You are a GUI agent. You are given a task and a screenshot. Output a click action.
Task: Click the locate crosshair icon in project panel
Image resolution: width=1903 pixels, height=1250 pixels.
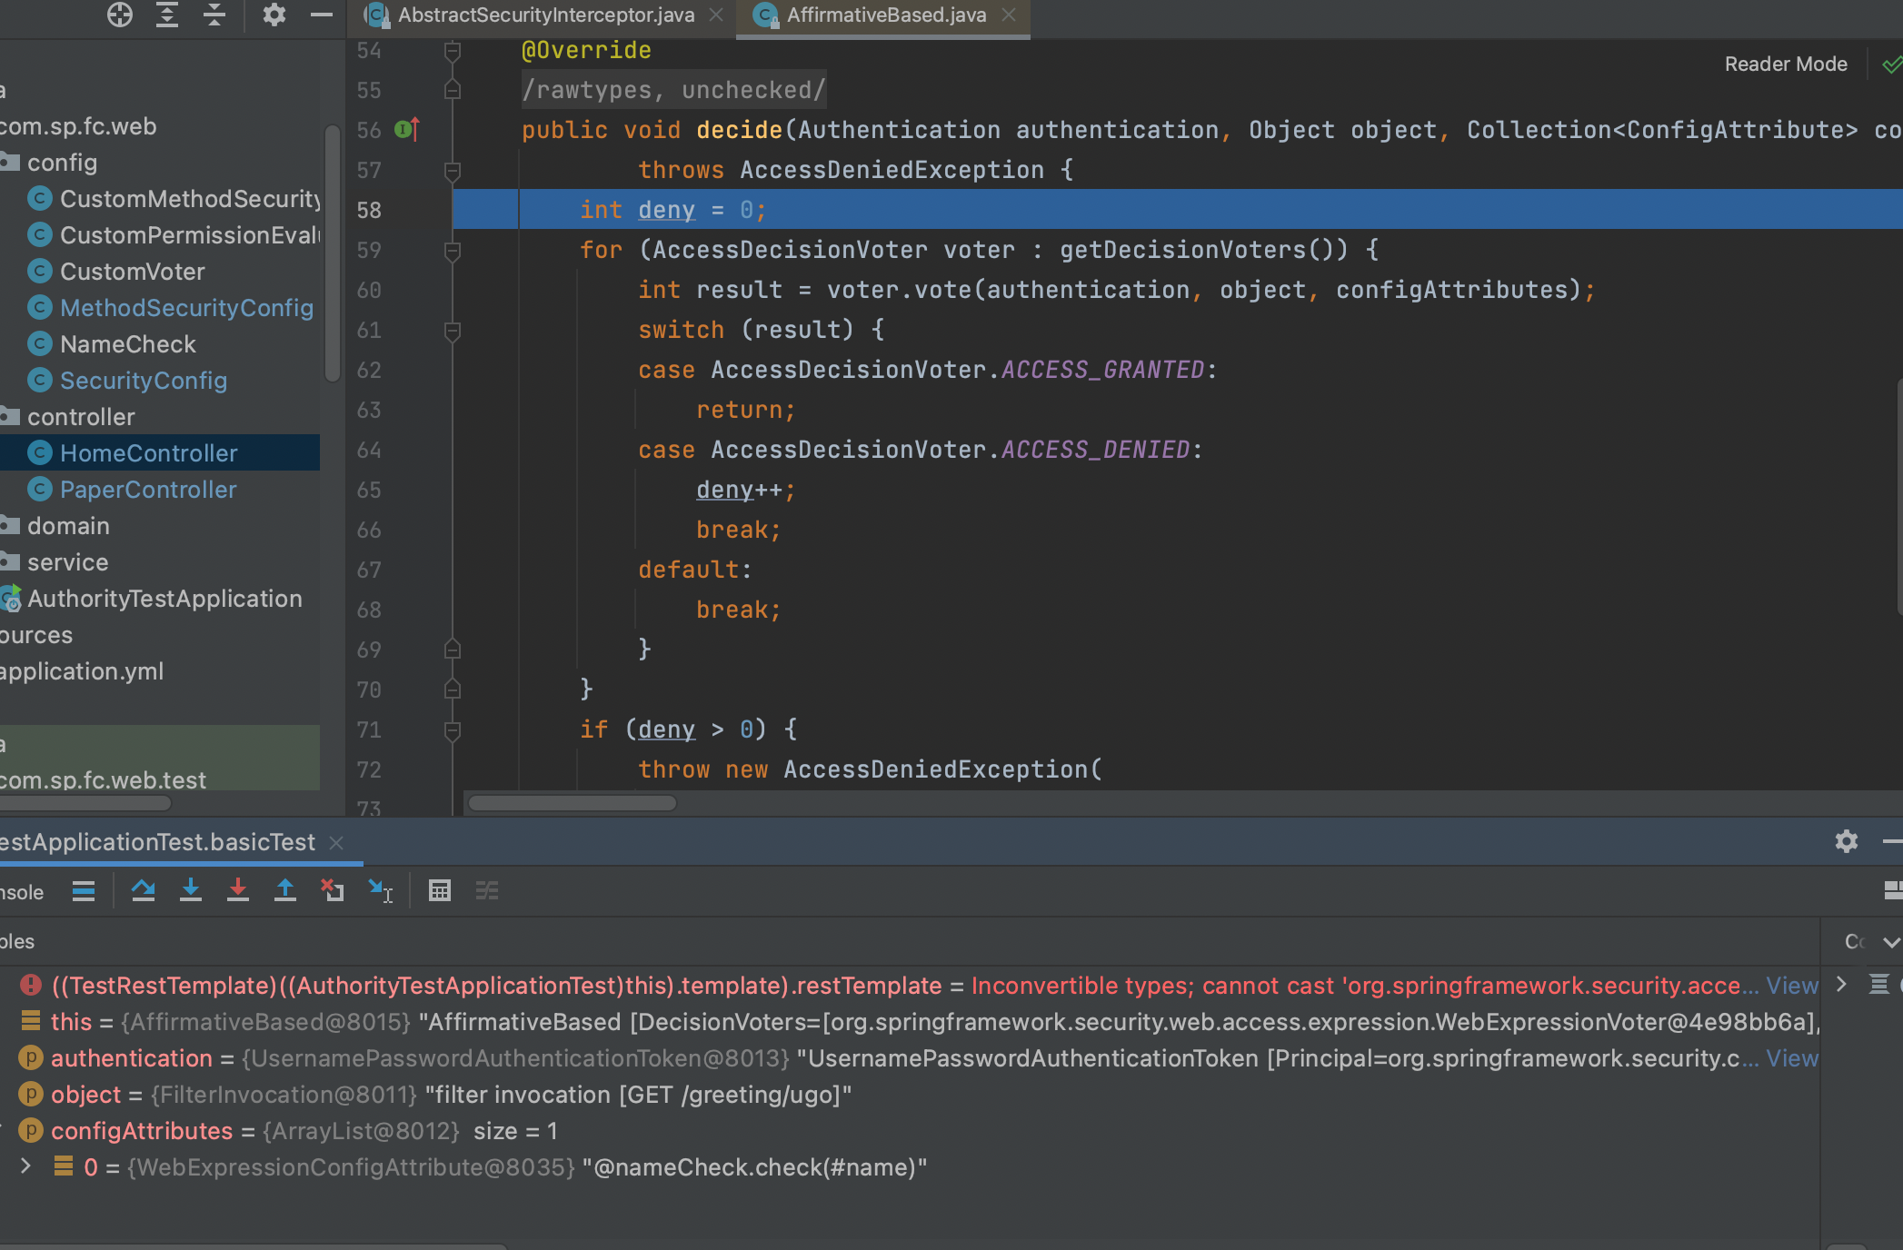click(x=120, y=15)
